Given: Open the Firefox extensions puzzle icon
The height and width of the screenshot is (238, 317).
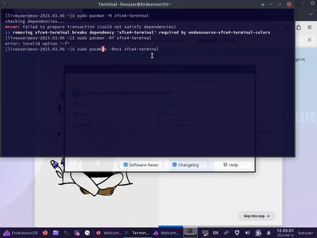Looking at the screenshot, I should point(299,27).
